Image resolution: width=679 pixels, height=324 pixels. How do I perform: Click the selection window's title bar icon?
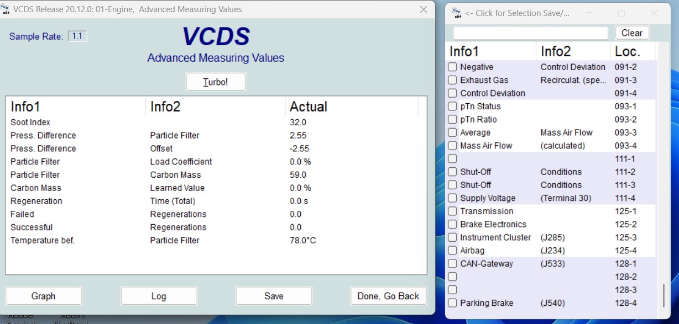coord(456,13)
